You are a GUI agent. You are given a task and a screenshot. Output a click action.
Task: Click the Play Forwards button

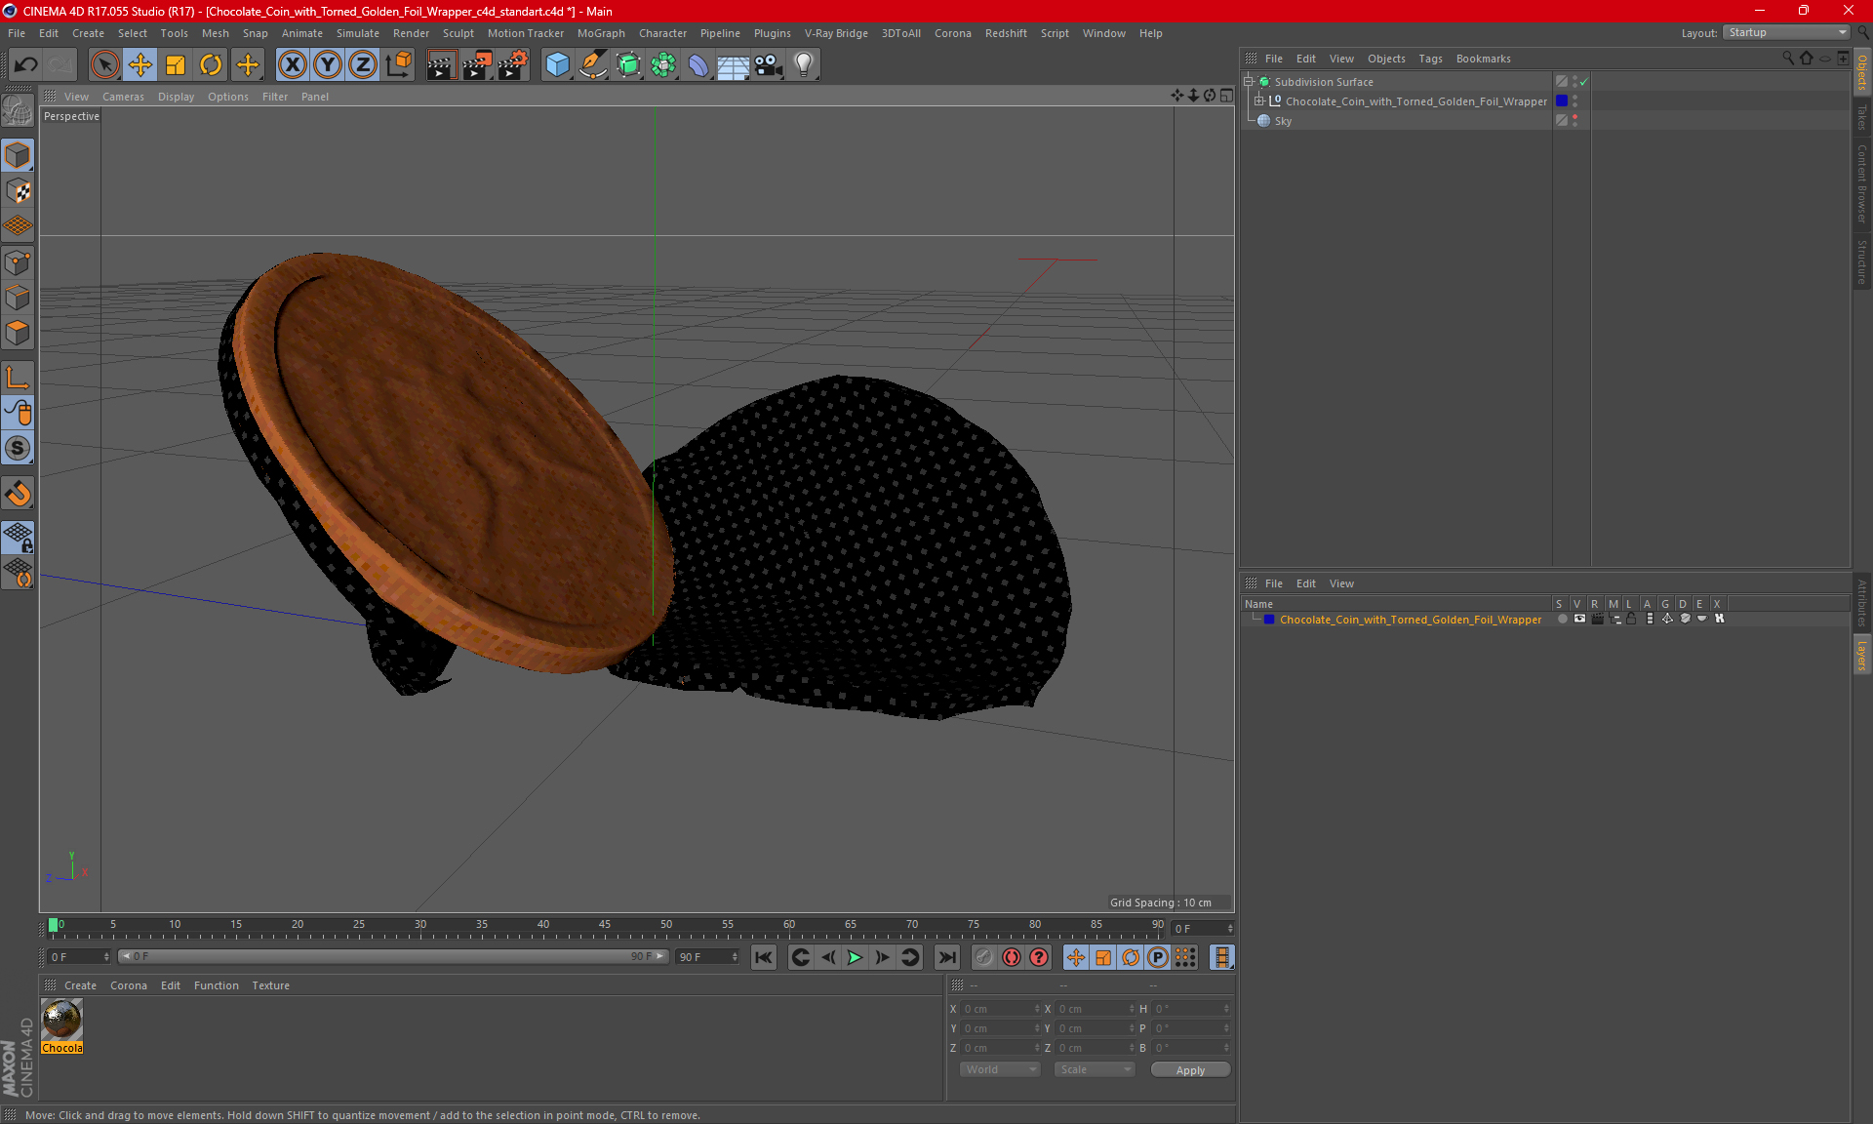[x=855, y=957]
